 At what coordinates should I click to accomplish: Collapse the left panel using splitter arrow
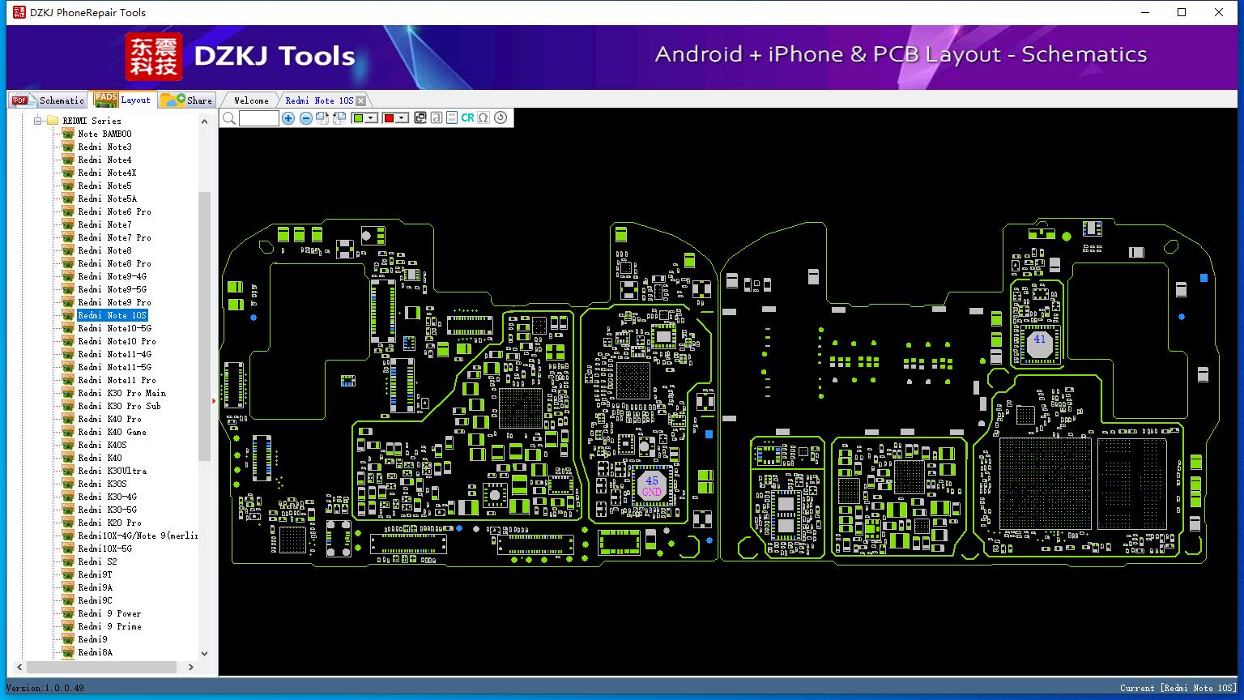[214, 400]
